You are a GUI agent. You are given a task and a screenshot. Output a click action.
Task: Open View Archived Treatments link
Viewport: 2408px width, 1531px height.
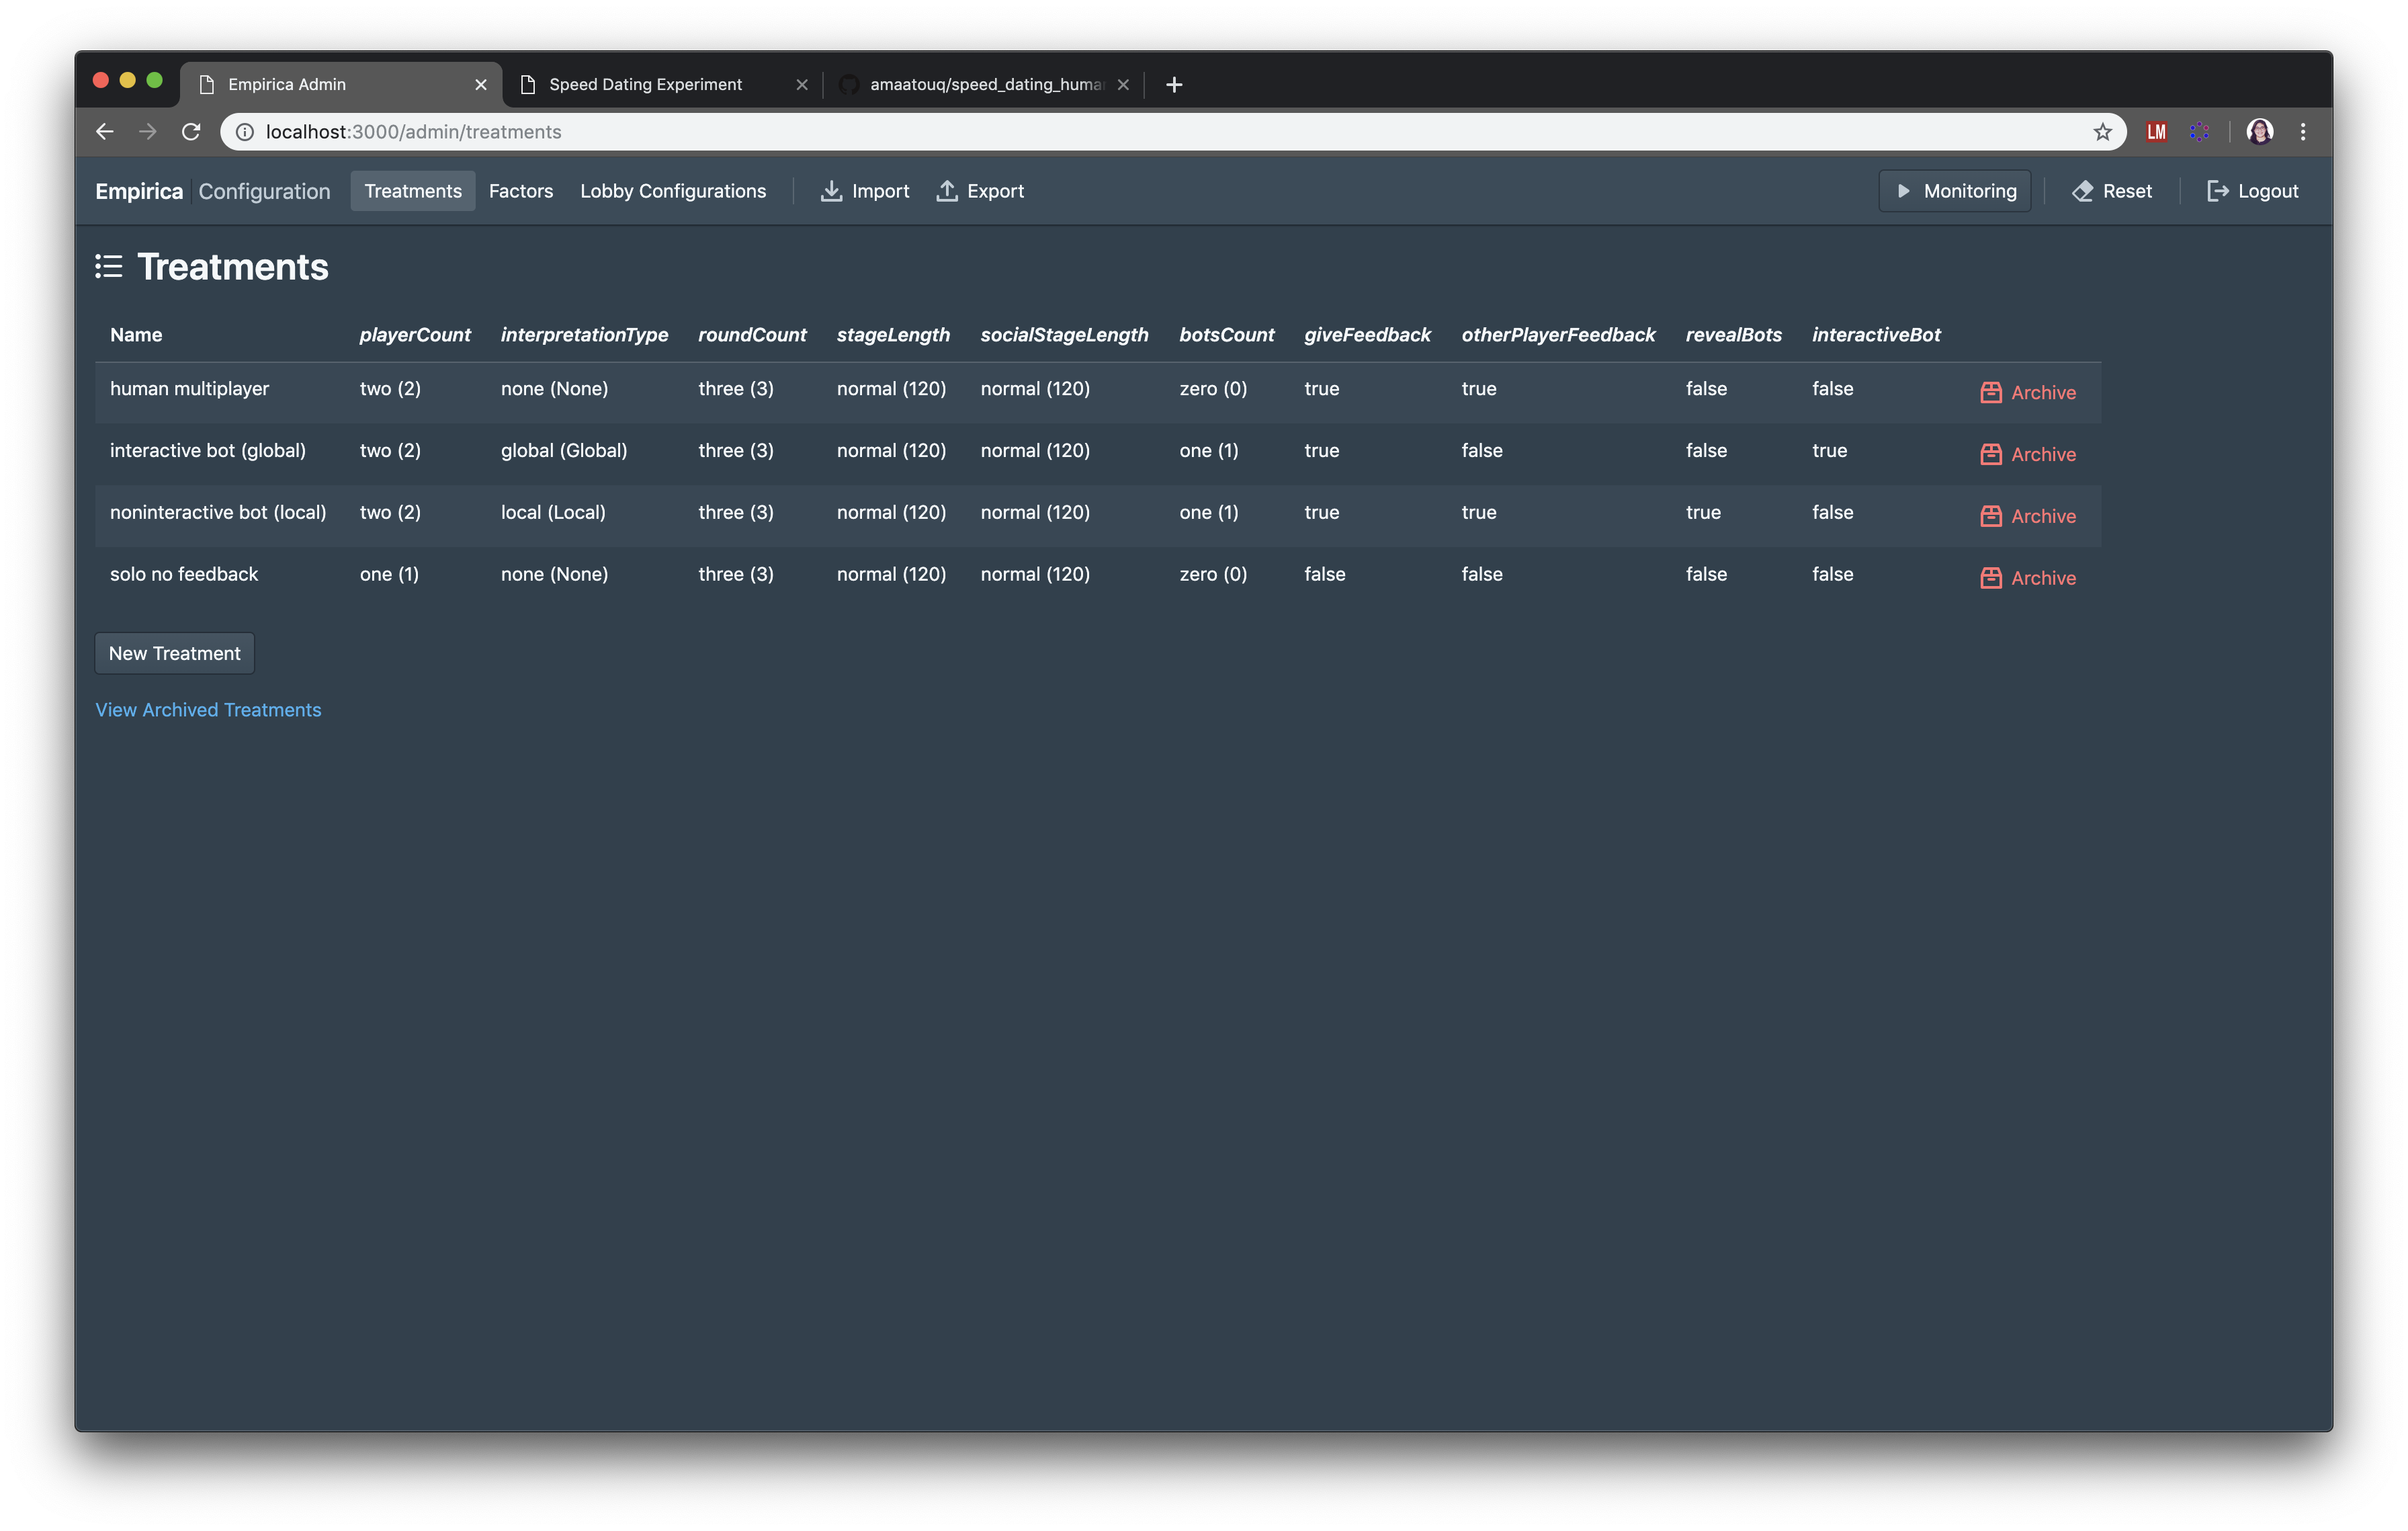pyautogui.click(x=208, y=710)
